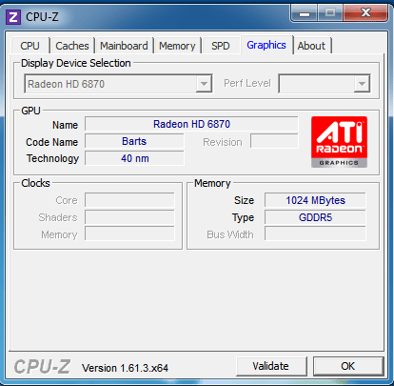Click the ATI Radeon Graphics logo
The width and height of the screenshot is (394, 386).
(339, 142)
